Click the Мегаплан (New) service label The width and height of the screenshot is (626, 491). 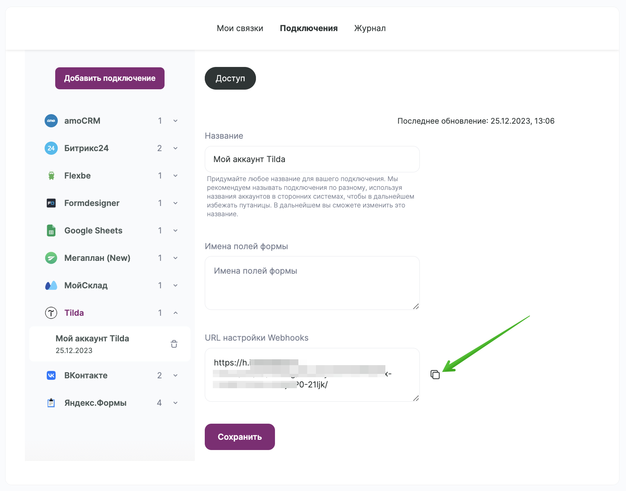(x=97, y=258)
